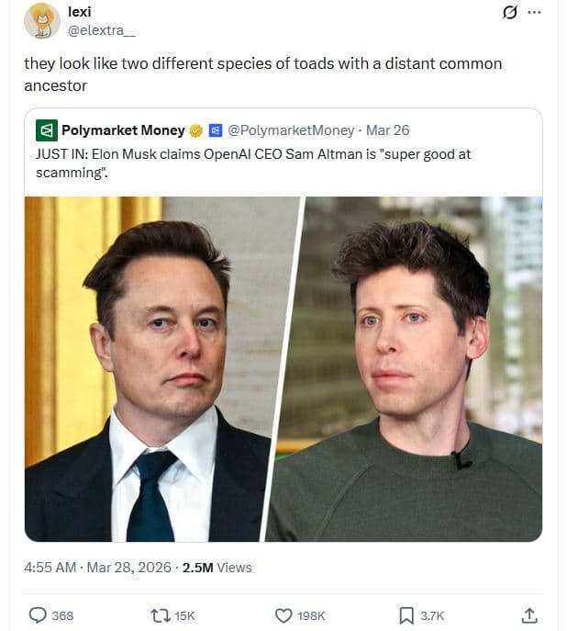
Task: Share the post via the upload arrow
Action: (x=528, y=615)
